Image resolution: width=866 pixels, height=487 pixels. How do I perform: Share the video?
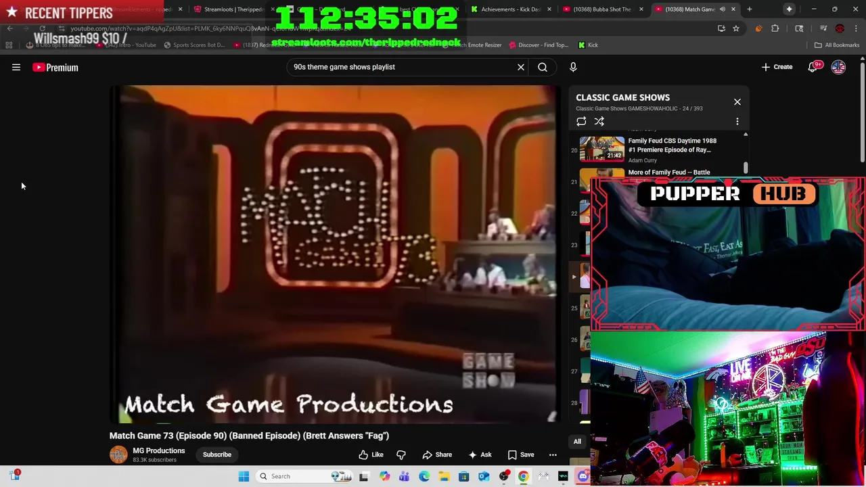[436, 455]
